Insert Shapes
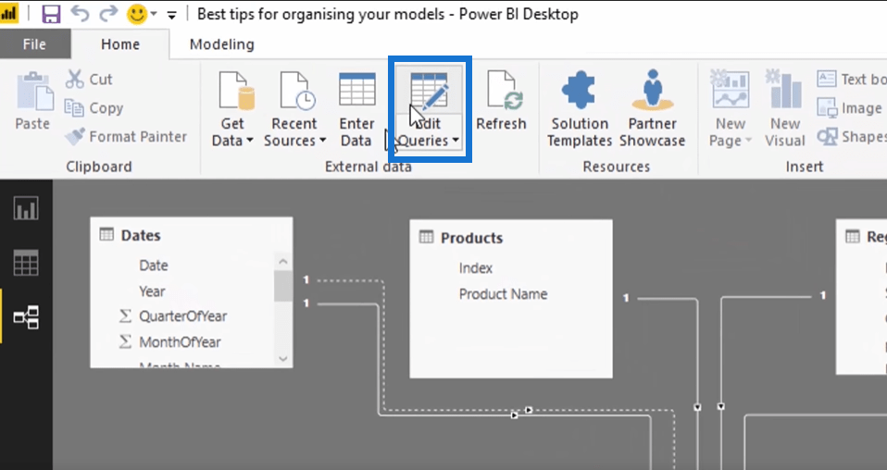 tap(852, 136)
